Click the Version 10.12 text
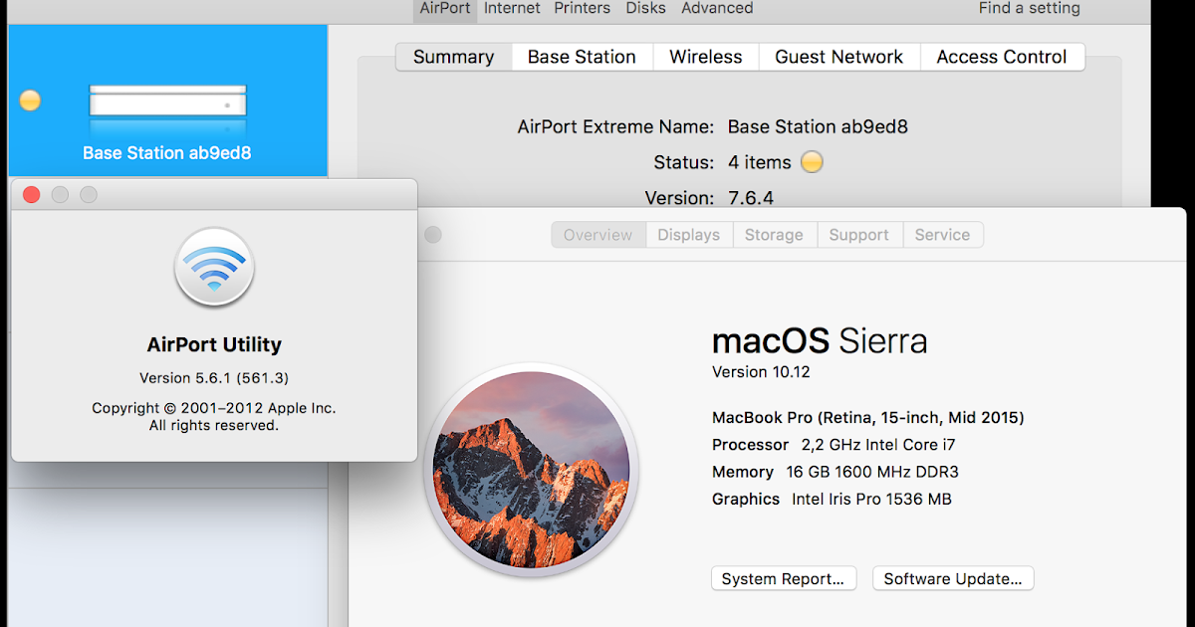Screen dimensions: 1195x627 (x=761, y=372)
